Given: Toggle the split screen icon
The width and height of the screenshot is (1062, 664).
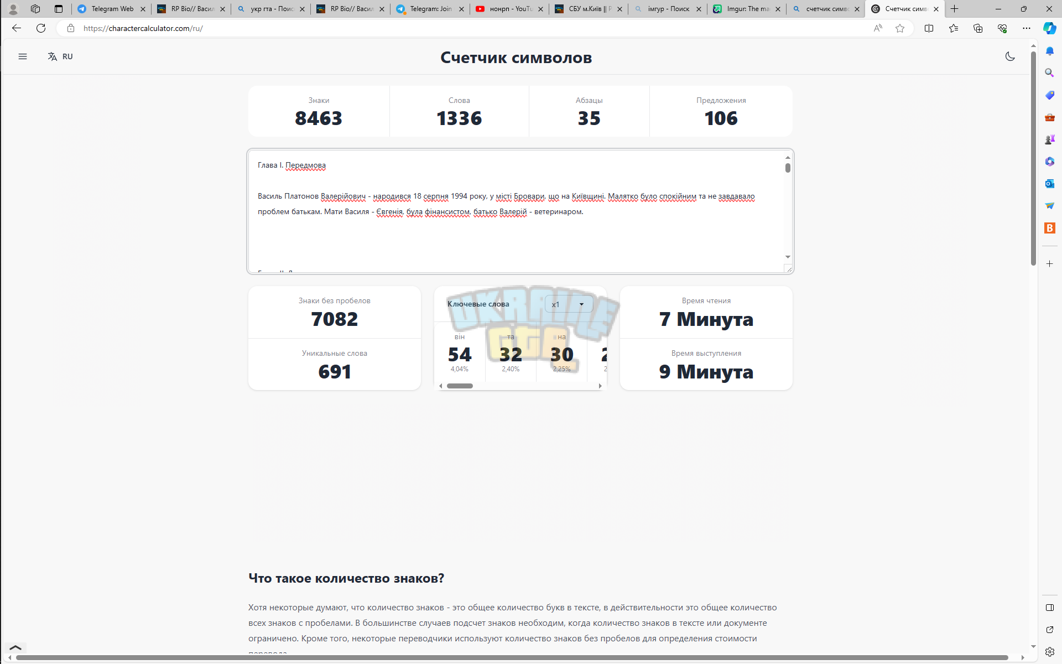Looking at the screenshot, I should pyautogui.click(x=929, y=28).
